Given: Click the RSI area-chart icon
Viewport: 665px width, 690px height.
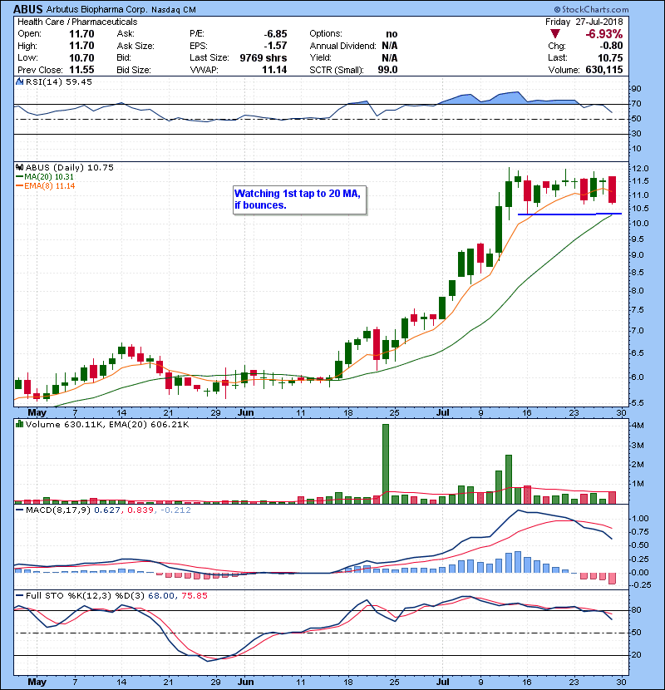Looking at the screenshot, I should coord(19,81).
